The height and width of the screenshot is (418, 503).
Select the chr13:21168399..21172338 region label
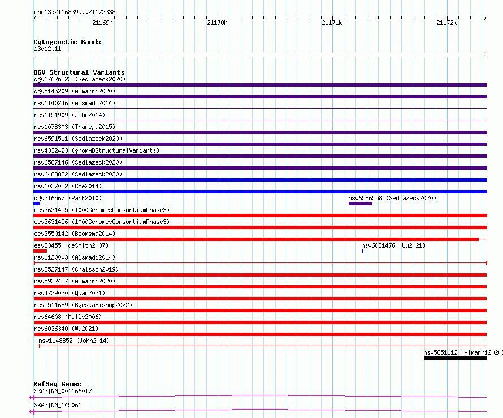[75, 12]
